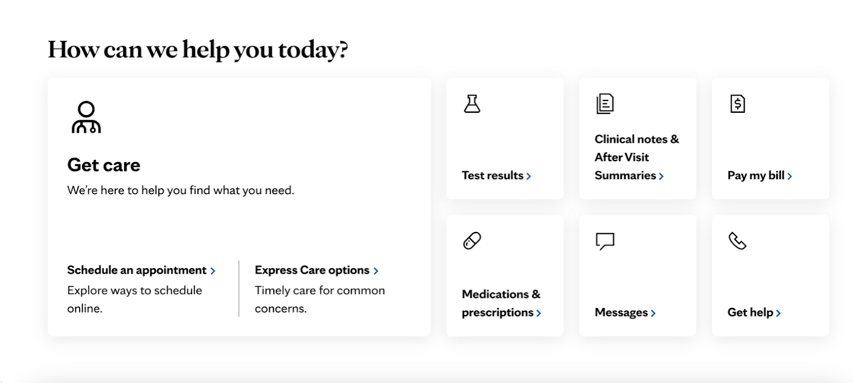The image size is (856, 385).
Task: Click the speech bubble messages icon
Action: point(605,241)
